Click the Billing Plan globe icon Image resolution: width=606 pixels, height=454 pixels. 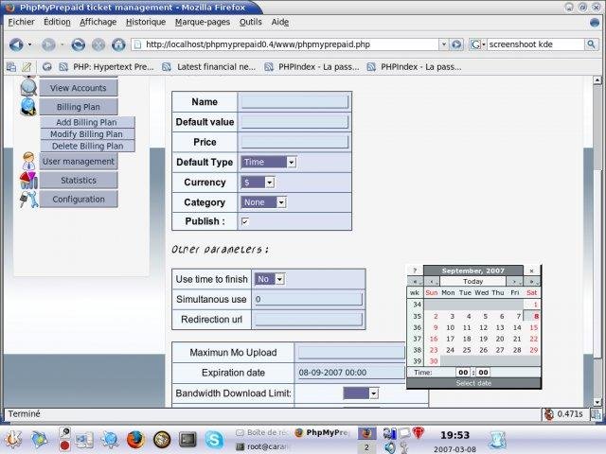click(28, 107)
